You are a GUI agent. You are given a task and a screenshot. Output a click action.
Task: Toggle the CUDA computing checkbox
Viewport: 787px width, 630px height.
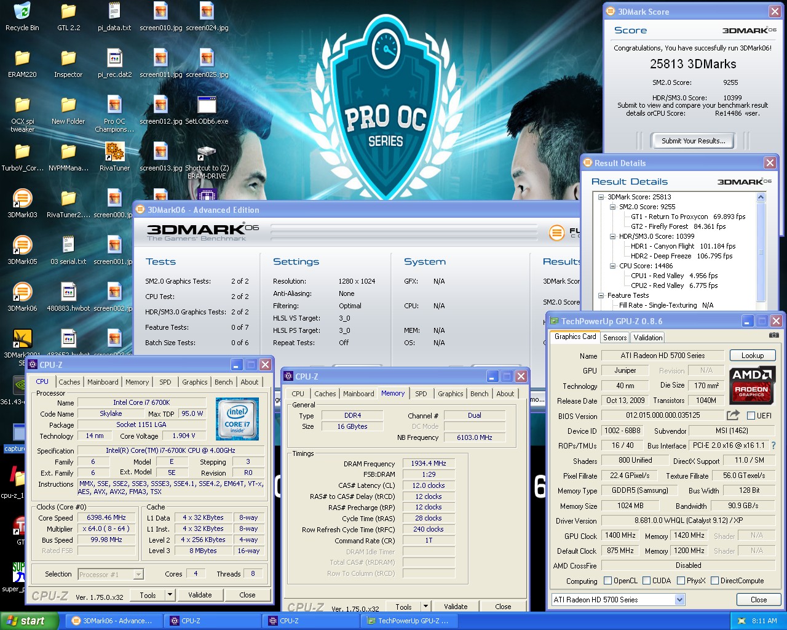[x=646, y=580]
